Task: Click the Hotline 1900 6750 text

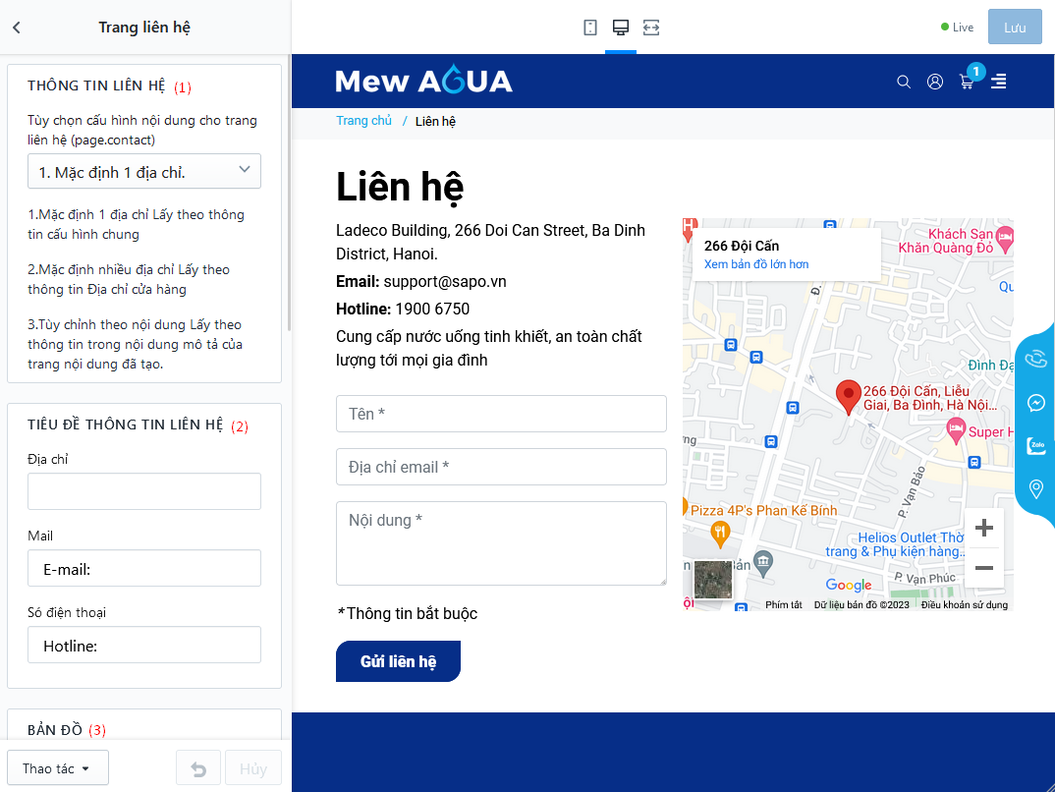Action: 403,309
